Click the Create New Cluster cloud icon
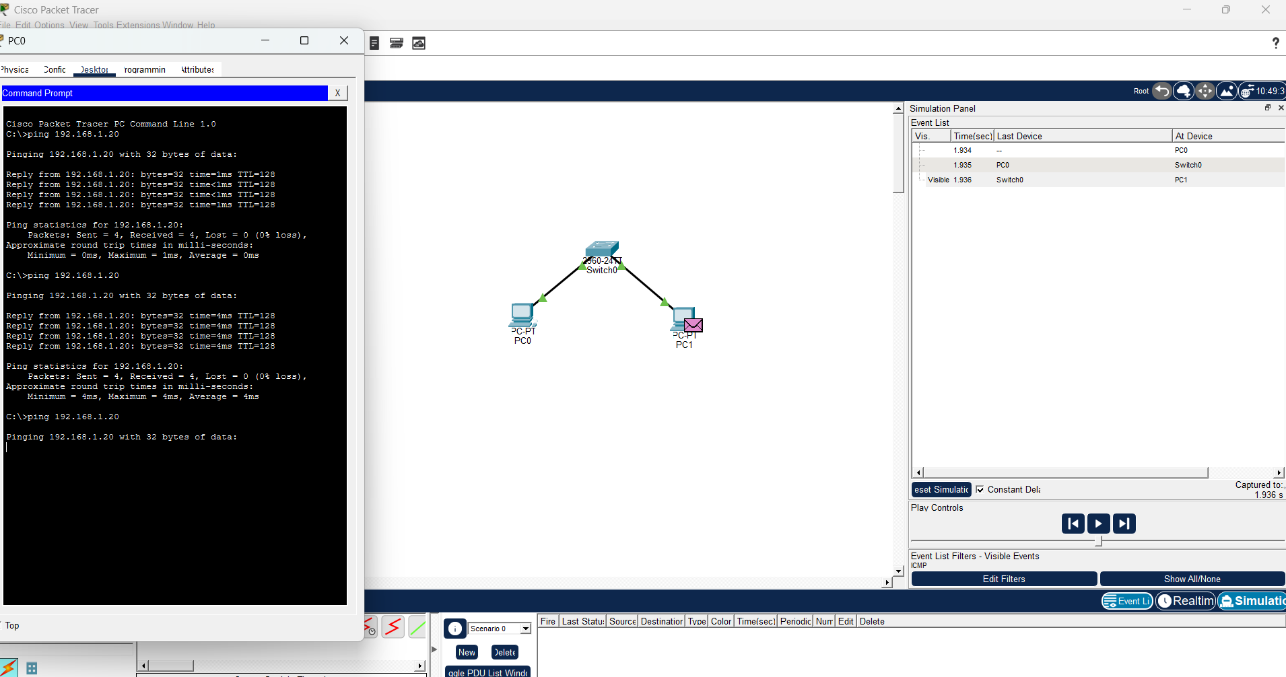 tap(1184, 91)
